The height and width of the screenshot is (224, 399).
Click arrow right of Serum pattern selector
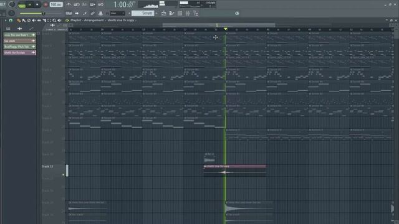tap(156, 13)
